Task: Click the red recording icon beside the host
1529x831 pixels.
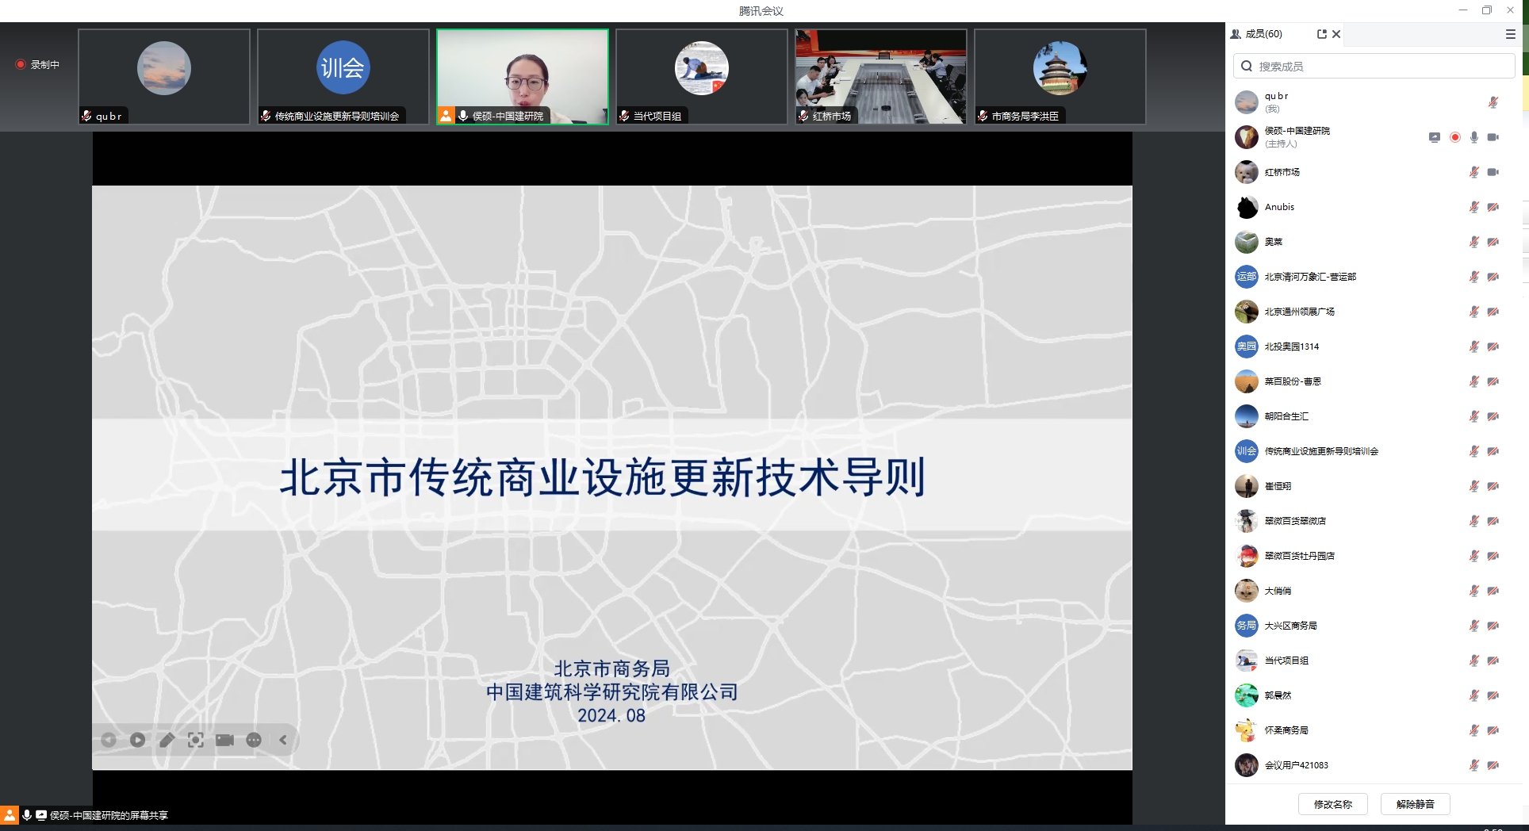Action: point(1454,137)
